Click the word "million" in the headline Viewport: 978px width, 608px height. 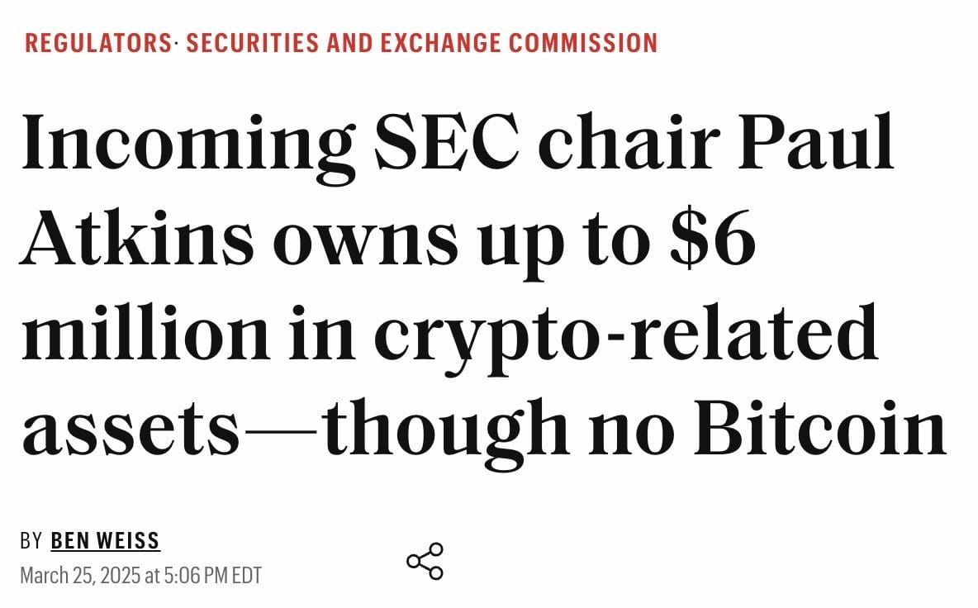pos(145,332)
